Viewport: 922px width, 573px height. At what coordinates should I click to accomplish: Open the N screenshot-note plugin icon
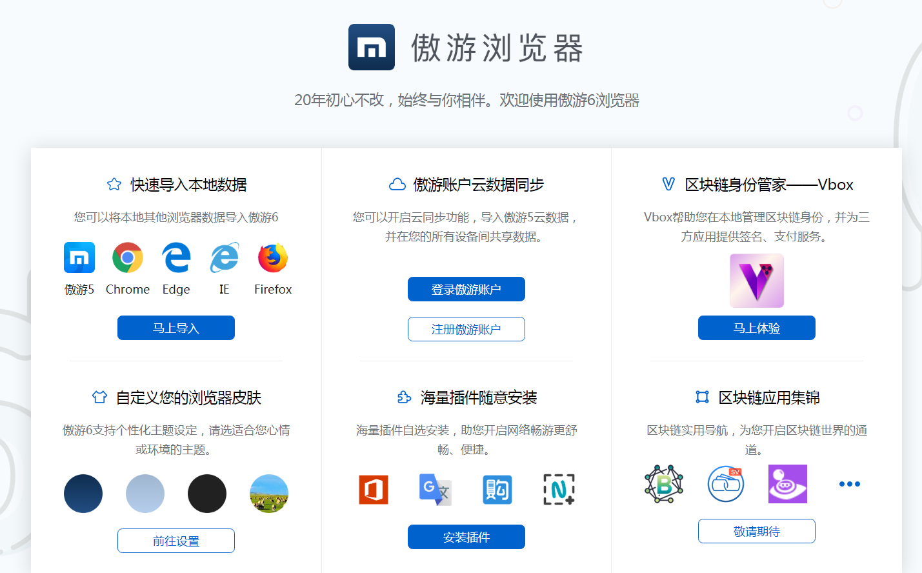pyautogui.click(x=559, y=490)
